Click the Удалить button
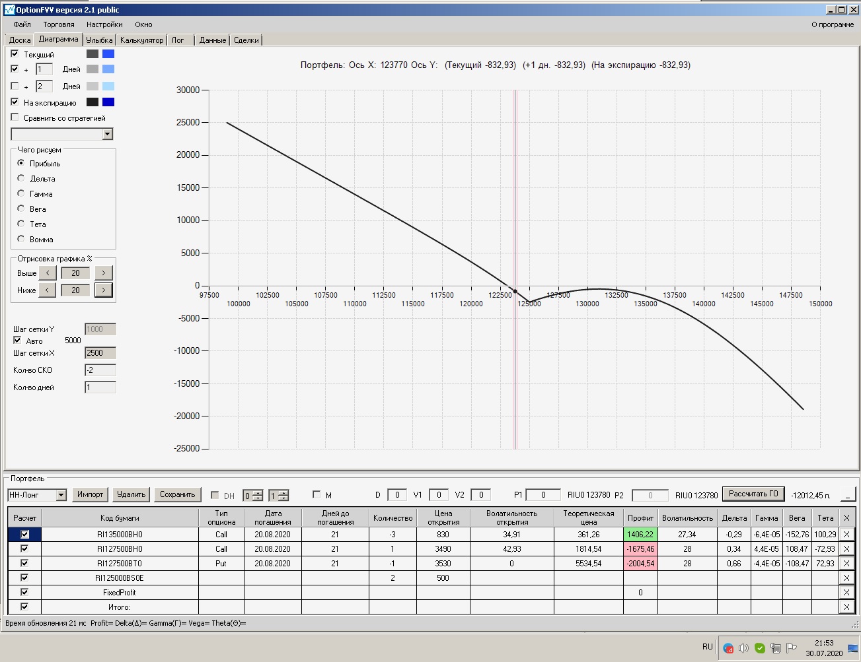This screenshot has height=662, width=861. coord(131,494)
